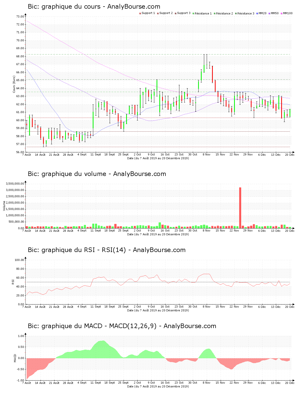This screenshot has height=393, width=304.
Task: Click the 'Bic: graphique du cours' chart title
Action: point(94,7)
